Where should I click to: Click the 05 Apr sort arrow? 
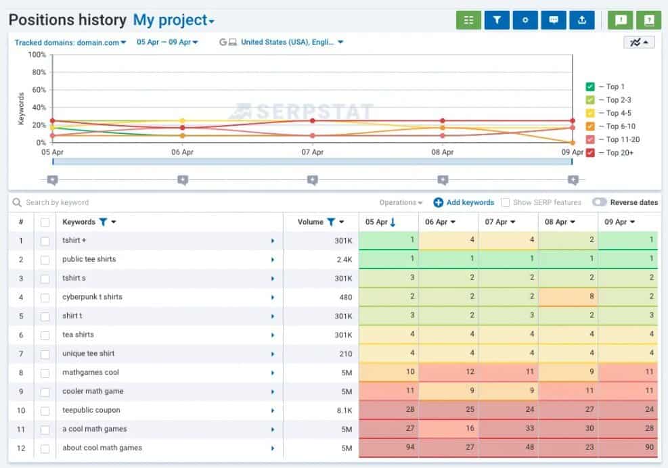(393, 222)
